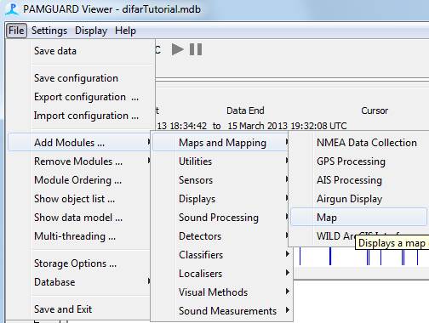Select Show data model ...
This screenshot has width=429, height=323.
point(79,218)
